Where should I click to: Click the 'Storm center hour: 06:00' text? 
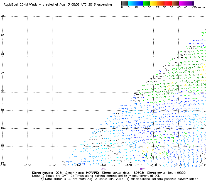tap(166, 173)
